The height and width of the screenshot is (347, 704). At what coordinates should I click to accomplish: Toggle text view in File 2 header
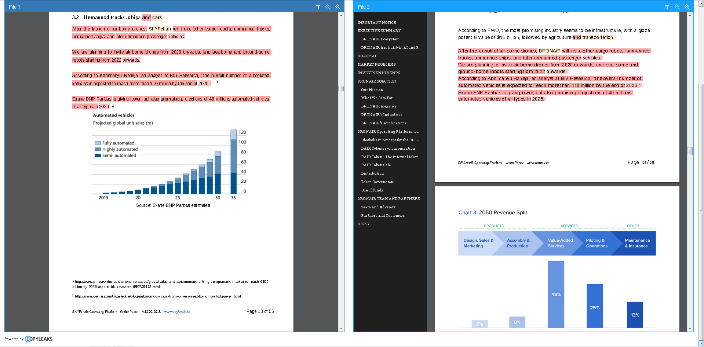pyautogui.click(x=667, y=7)
